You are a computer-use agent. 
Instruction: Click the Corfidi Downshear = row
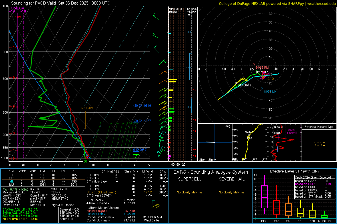(x=111, y=217)
